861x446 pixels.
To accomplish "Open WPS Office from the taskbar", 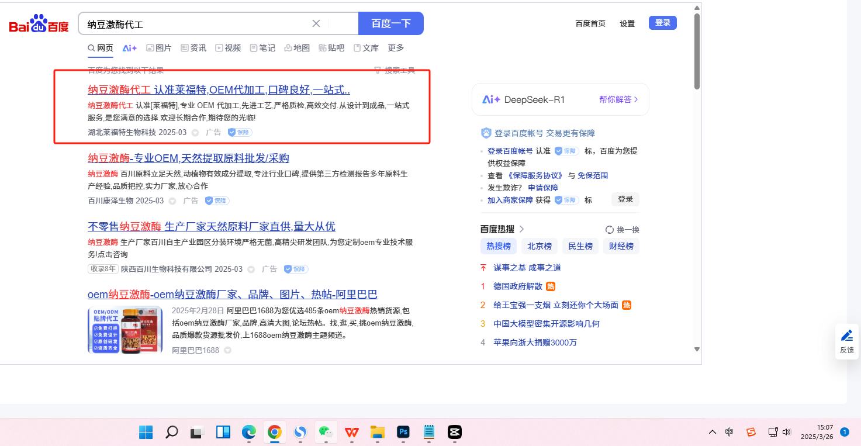I will (351, 432).
